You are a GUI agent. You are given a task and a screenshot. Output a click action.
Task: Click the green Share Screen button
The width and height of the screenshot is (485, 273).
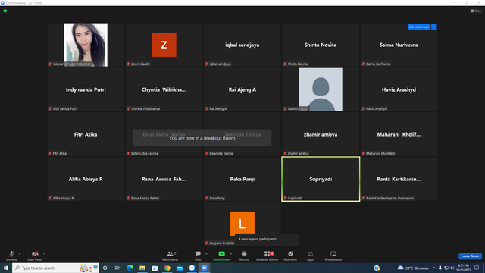coord(221,256)
